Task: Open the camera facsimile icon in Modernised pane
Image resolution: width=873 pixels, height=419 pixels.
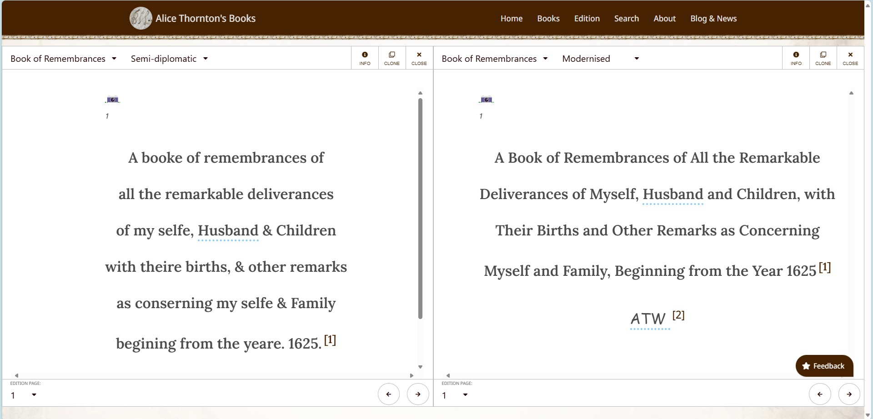Action: tap(486, 100)
